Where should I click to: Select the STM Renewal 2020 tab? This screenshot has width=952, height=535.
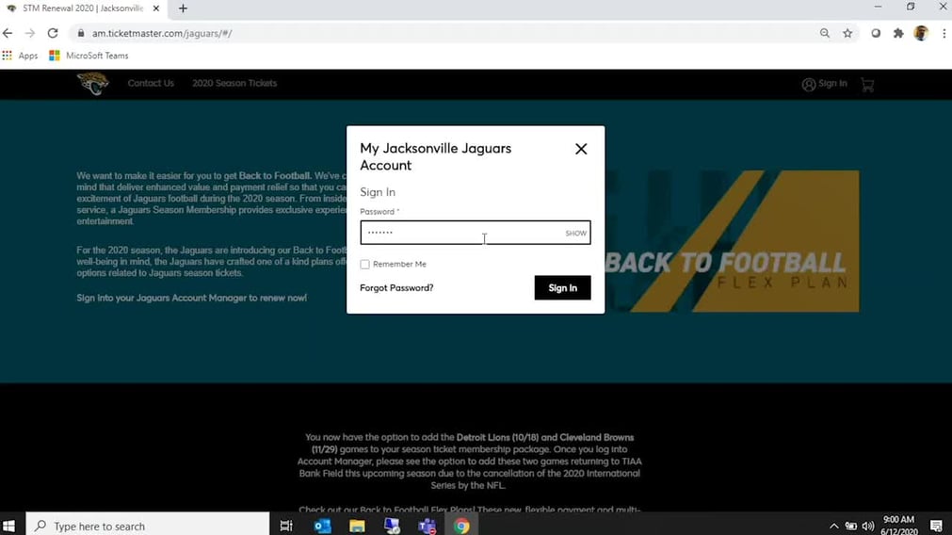pyautogui.click(x=83, y=8)
